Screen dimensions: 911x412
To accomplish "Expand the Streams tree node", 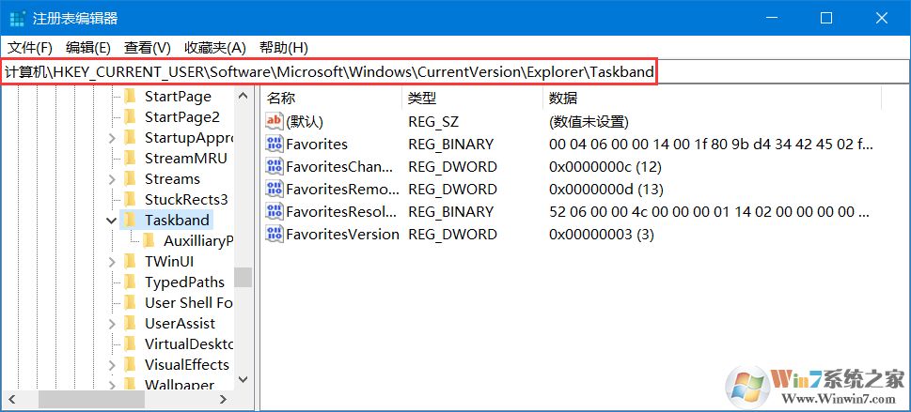I will pos(112,179).
